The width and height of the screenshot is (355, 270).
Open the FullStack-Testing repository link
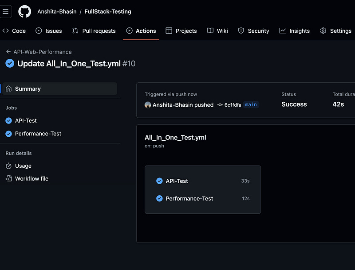[x=107, y=12]
